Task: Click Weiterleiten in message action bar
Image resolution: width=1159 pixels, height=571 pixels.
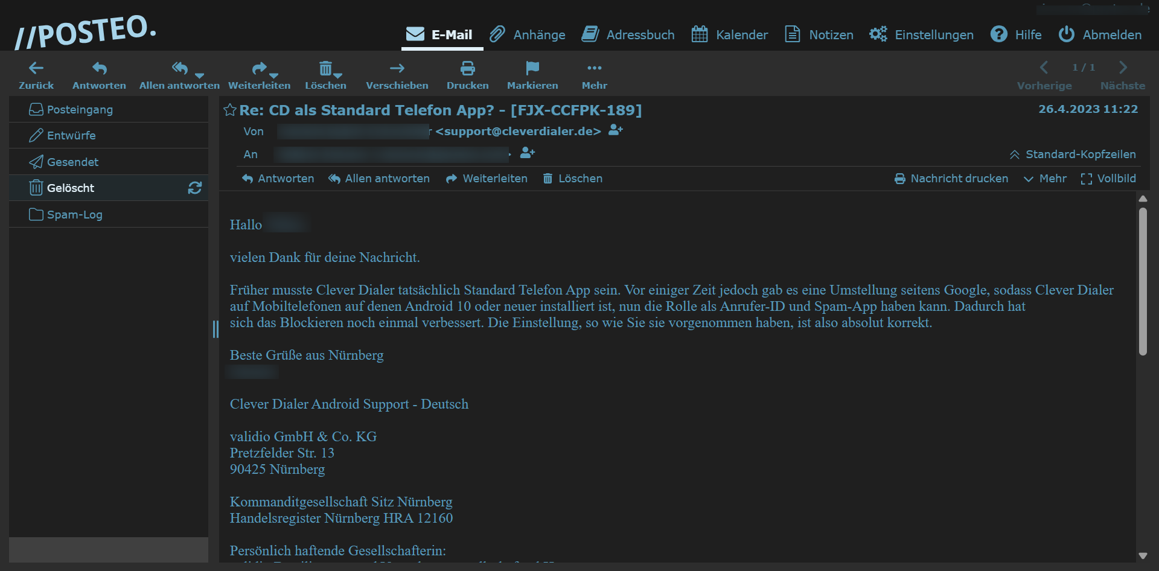Action: (487, 179)
